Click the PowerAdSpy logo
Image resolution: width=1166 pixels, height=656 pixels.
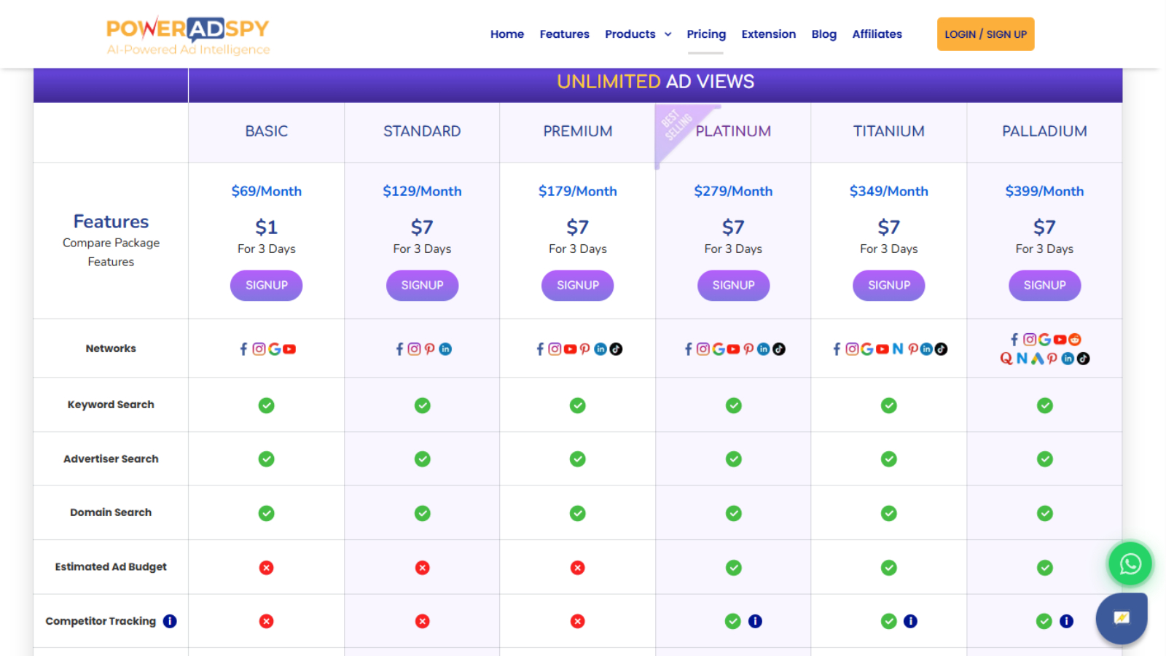coord(188,34)
